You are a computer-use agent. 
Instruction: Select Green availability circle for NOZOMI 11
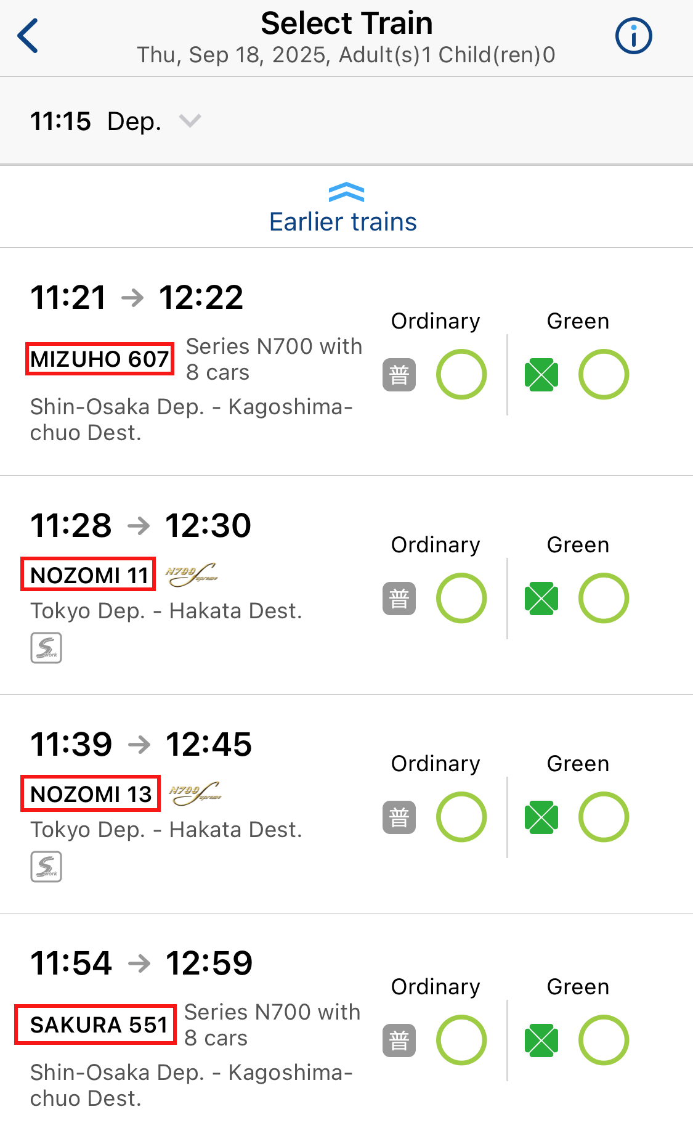603,597
